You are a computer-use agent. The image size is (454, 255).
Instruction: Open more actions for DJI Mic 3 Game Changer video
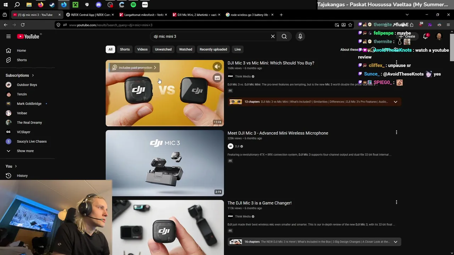tap(397, 202)
